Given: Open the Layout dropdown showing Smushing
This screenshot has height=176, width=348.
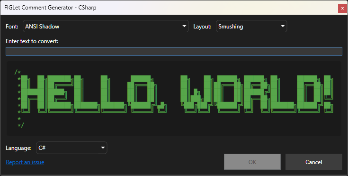Looking at the screenshot, I should (x=251, y=26).
